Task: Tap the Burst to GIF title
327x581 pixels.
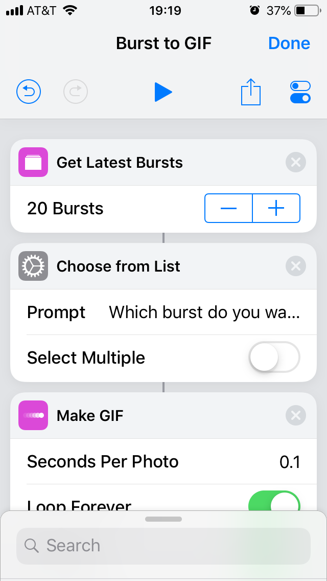Action: click(x=163, y=43)
